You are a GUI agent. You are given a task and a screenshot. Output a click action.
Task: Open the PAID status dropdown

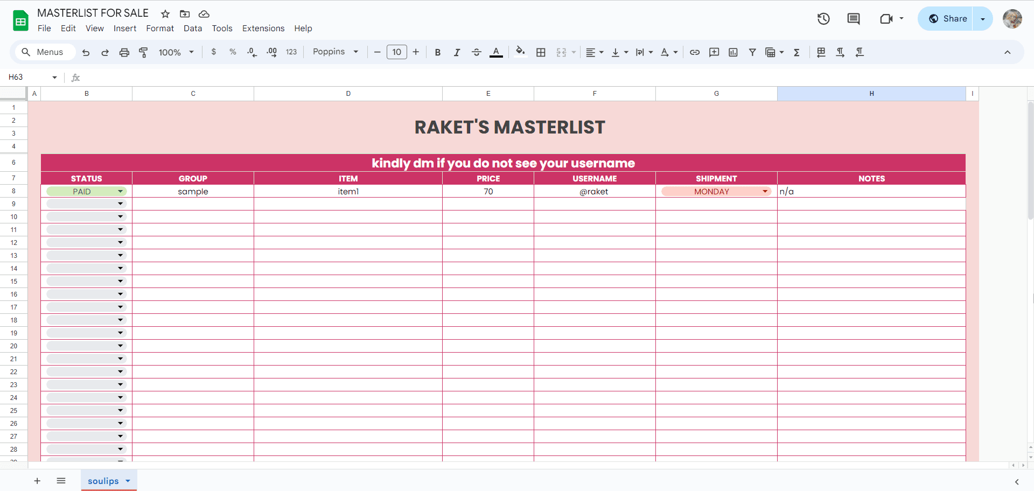coord(120,192)
